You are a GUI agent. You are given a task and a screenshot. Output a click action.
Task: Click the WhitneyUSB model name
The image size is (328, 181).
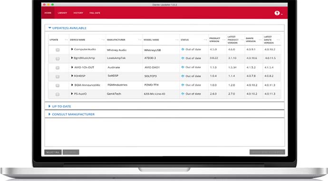(152, 50)
